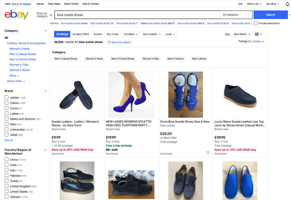Tick the Clarks brand checkbox
Screen dimensions: 291x200
pyautogui.click(x=6, y=103)
